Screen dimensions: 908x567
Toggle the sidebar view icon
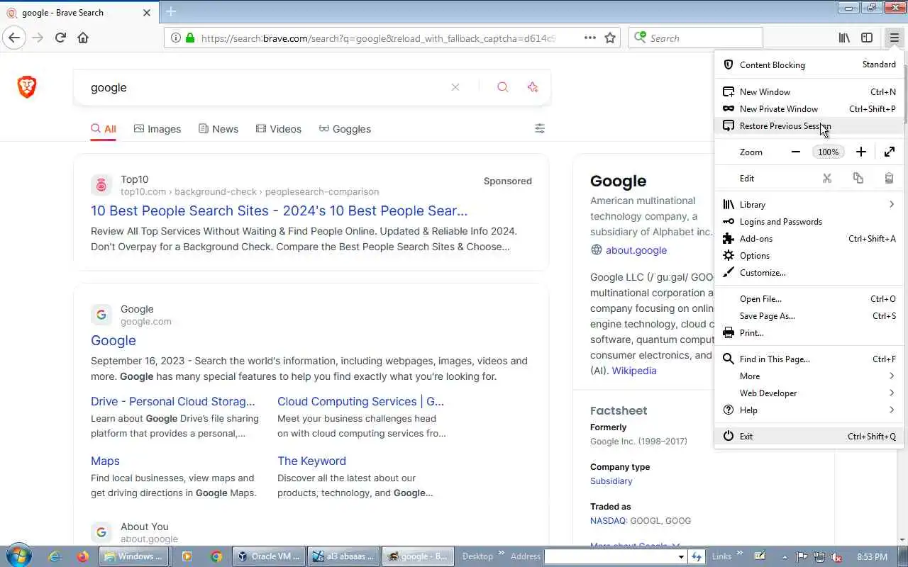tap(867, 38)
